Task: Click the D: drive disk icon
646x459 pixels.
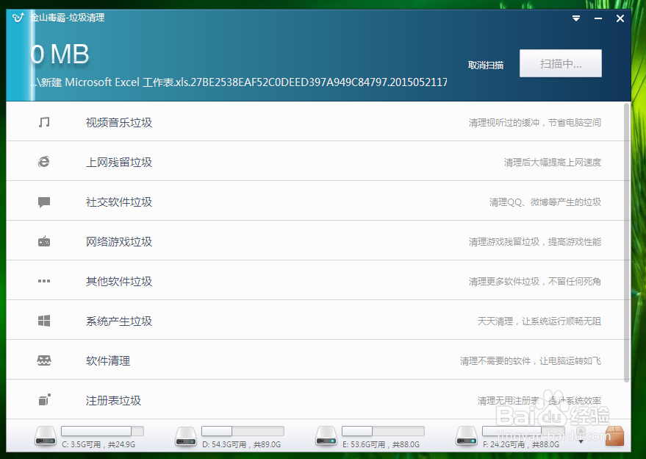Action: pos(186,436)
